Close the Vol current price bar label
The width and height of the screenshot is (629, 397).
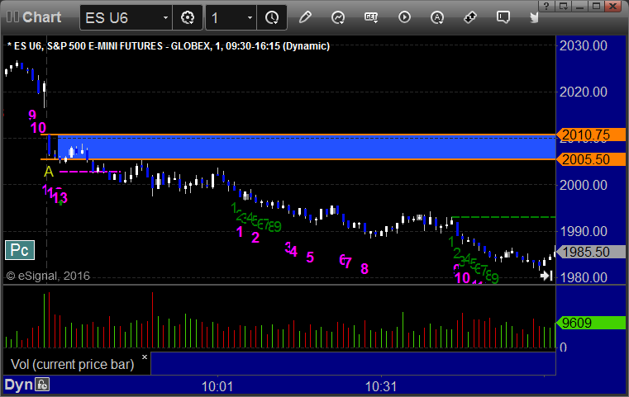[145, 357]
